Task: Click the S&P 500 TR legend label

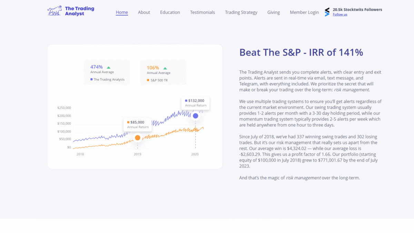Action: (159, 80)
